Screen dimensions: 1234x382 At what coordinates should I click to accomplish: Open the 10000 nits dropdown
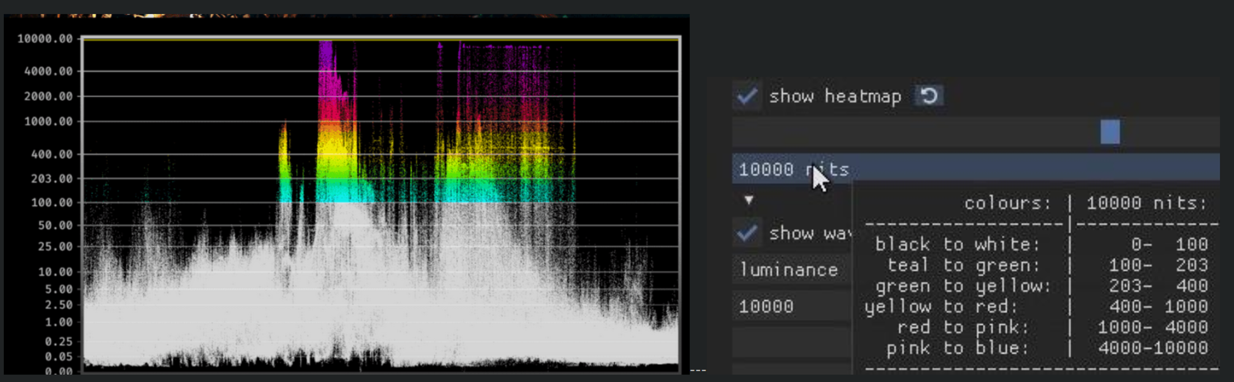[x=975, y=169]
